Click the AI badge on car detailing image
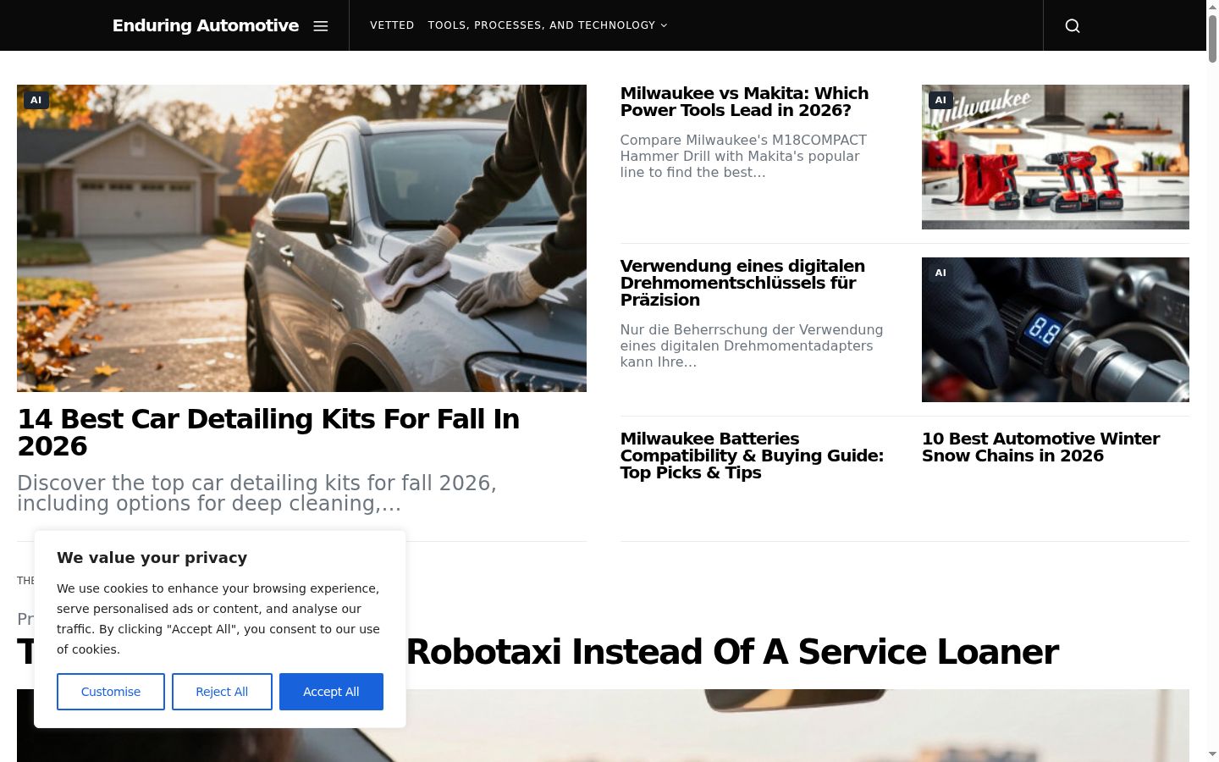This screenshot has height=762, width=1219. [x=36, y=100]
